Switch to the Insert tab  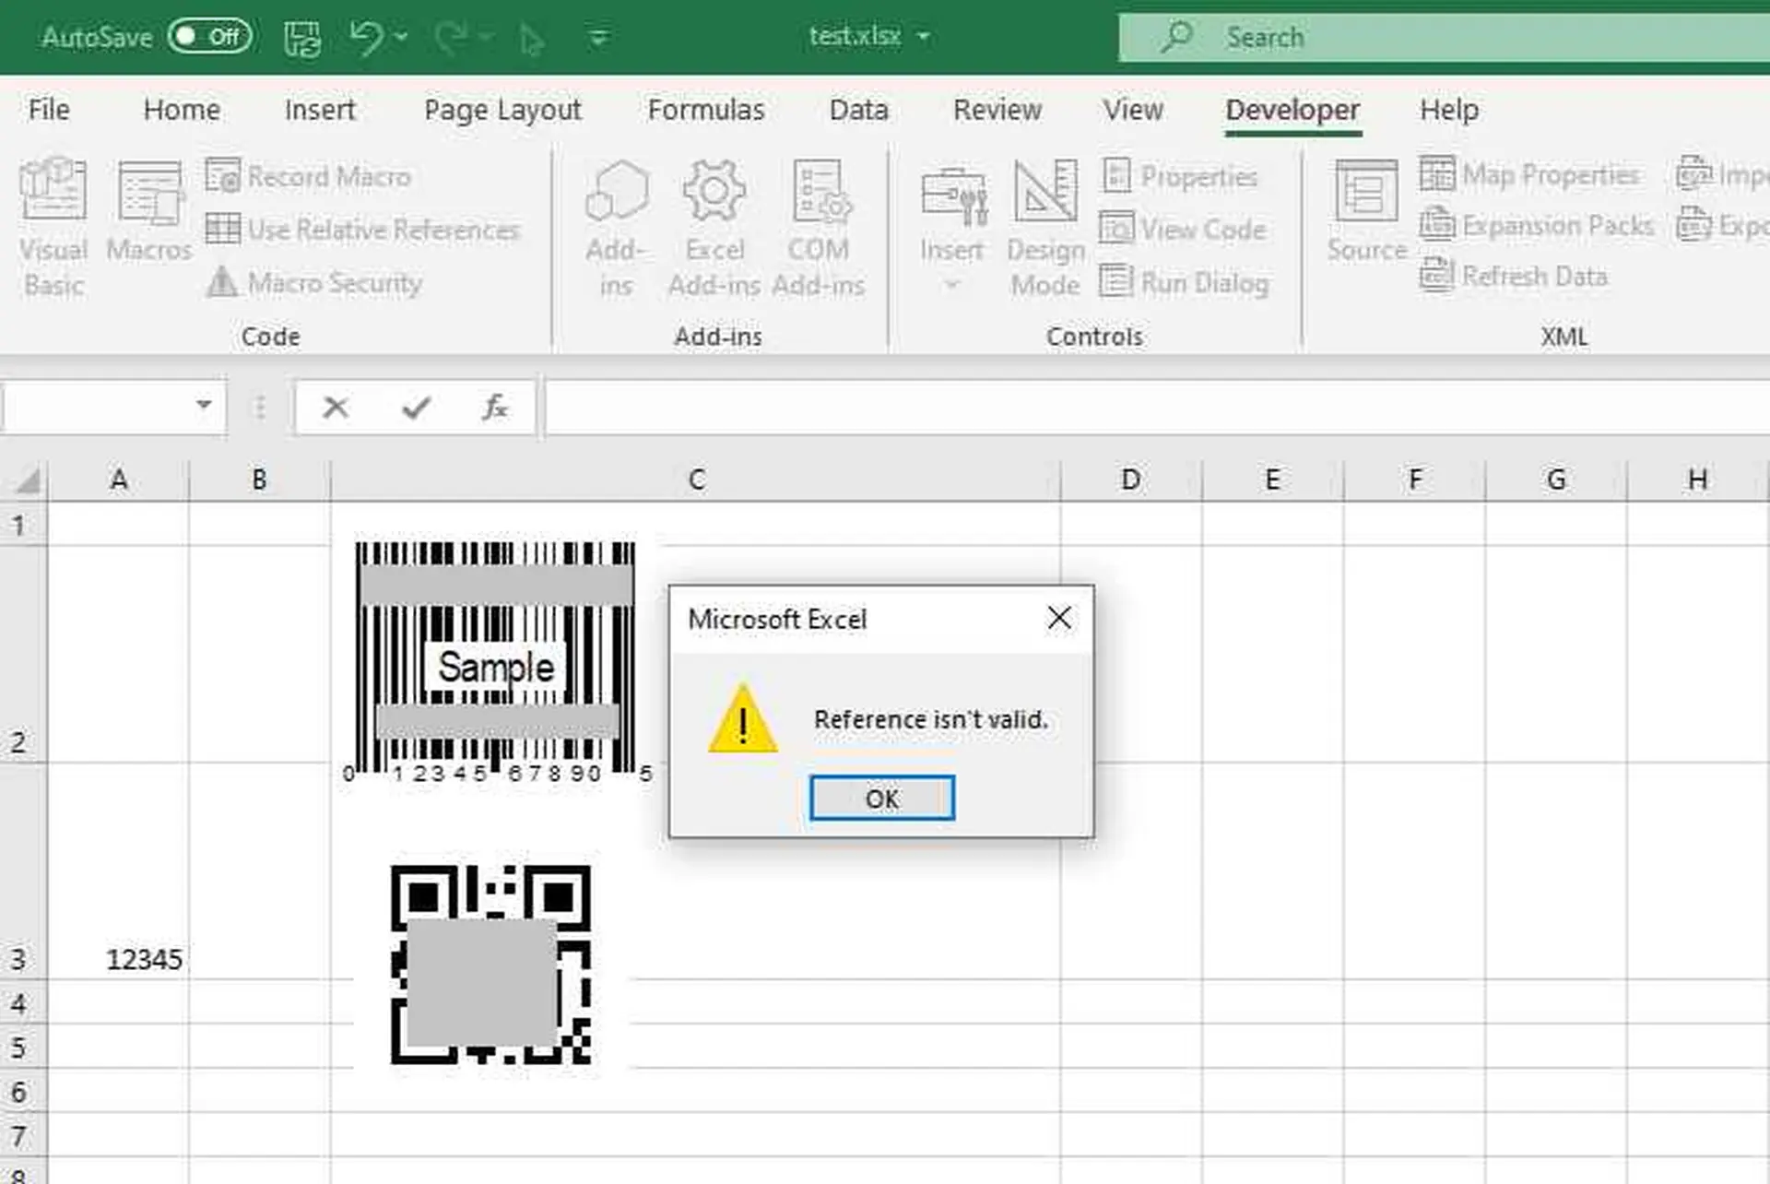(319, 110)
